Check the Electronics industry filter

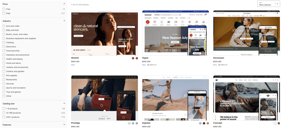[4, 47]
